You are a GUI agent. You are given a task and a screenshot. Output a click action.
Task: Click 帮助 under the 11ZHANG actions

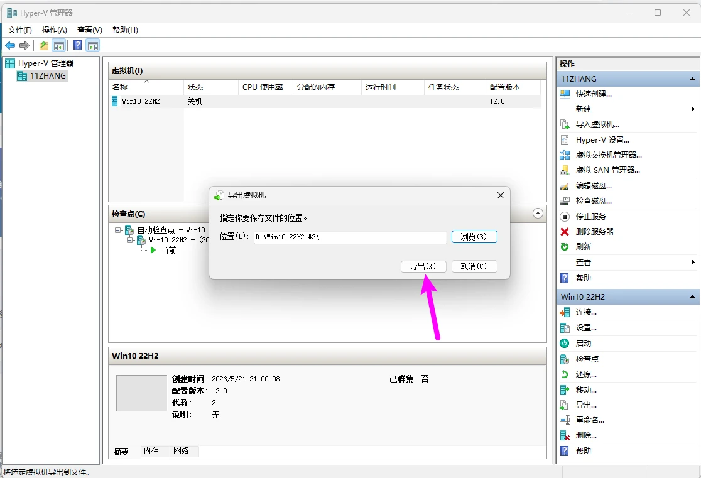(583, 278)
